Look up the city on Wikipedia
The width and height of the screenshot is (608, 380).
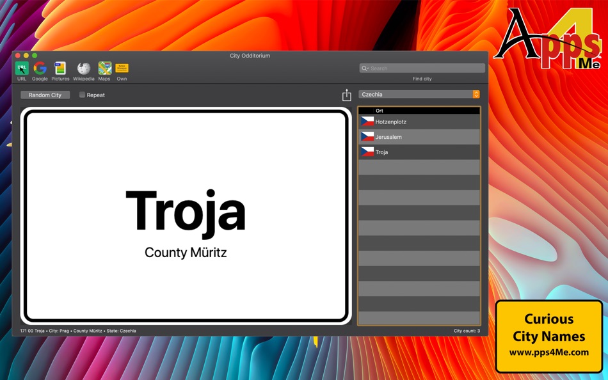coord(83,69)
